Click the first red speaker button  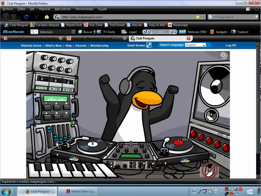193,134
